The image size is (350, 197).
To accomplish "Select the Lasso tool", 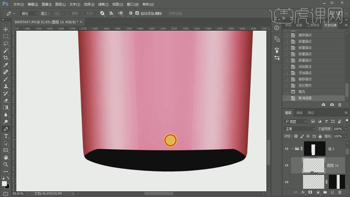I will point(6,44).
